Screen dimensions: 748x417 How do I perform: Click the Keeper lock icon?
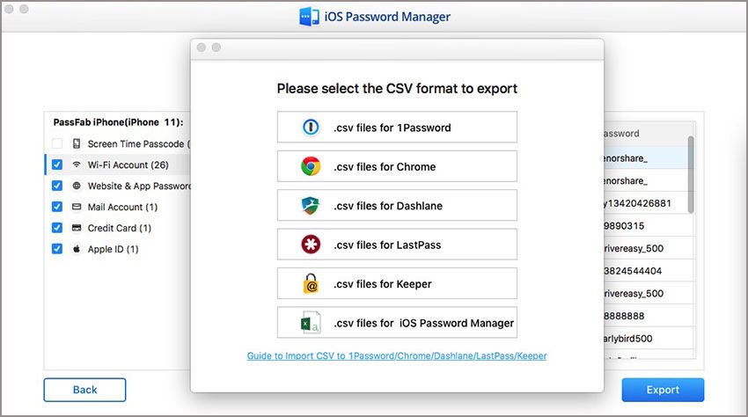(310, 283)
